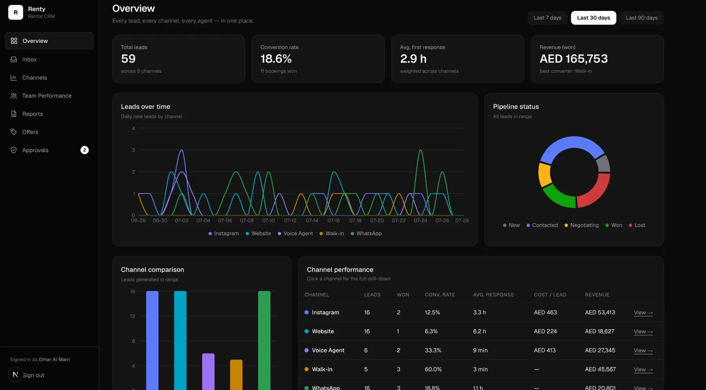Click the Website row channel name
The width and height of the screenshot is (706, 390).
tap(323, 331)
